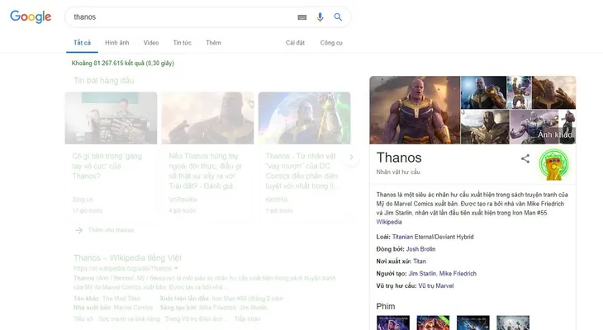Expand dropdown arrow beside Wikipedia URL

coord(176,268)
